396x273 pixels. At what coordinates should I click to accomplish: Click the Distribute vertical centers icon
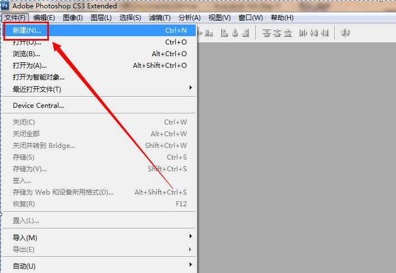tap(278, 33)
